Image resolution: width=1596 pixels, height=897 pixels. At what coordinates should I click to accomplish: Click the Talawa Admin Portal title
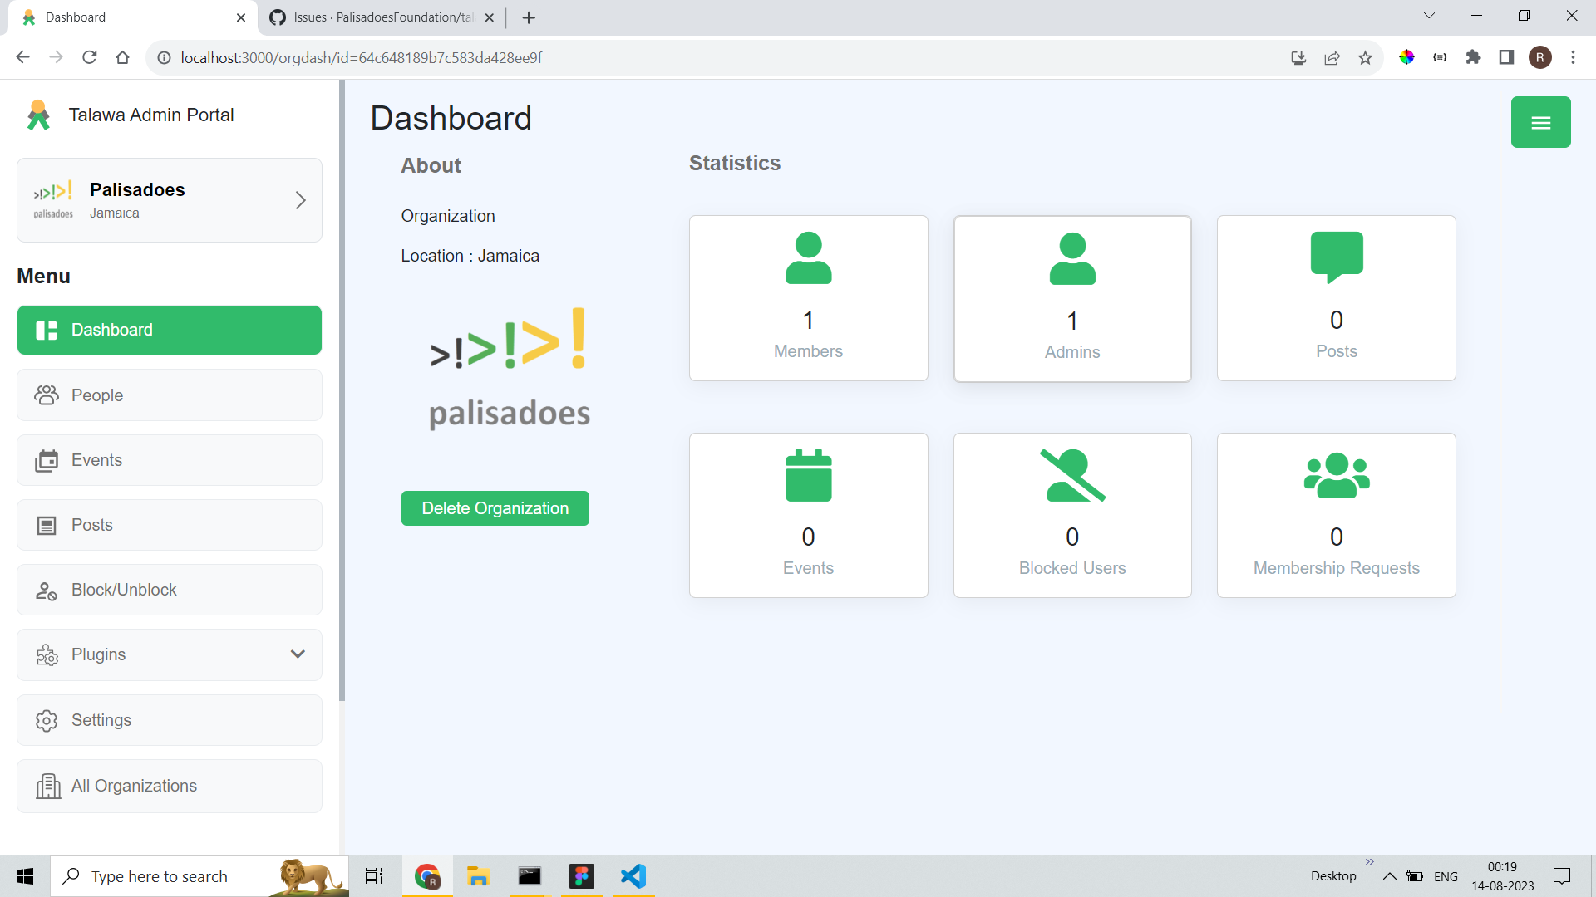pyautogui.click(x=151, y=115)
